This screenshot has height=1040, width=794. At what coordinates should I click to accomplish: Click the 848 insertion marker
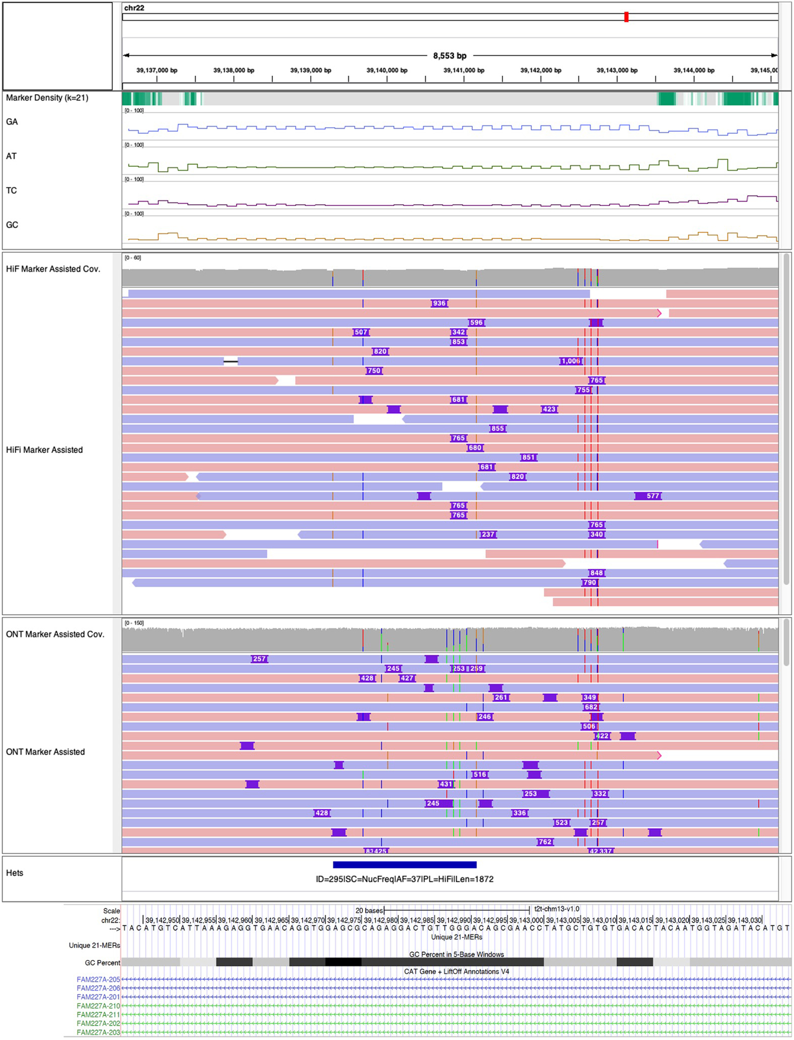(x=596, y=573)
